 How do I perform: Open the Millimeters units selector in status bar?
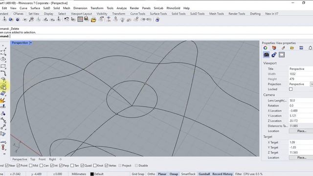pyautogui.click(x=79, y=174)
